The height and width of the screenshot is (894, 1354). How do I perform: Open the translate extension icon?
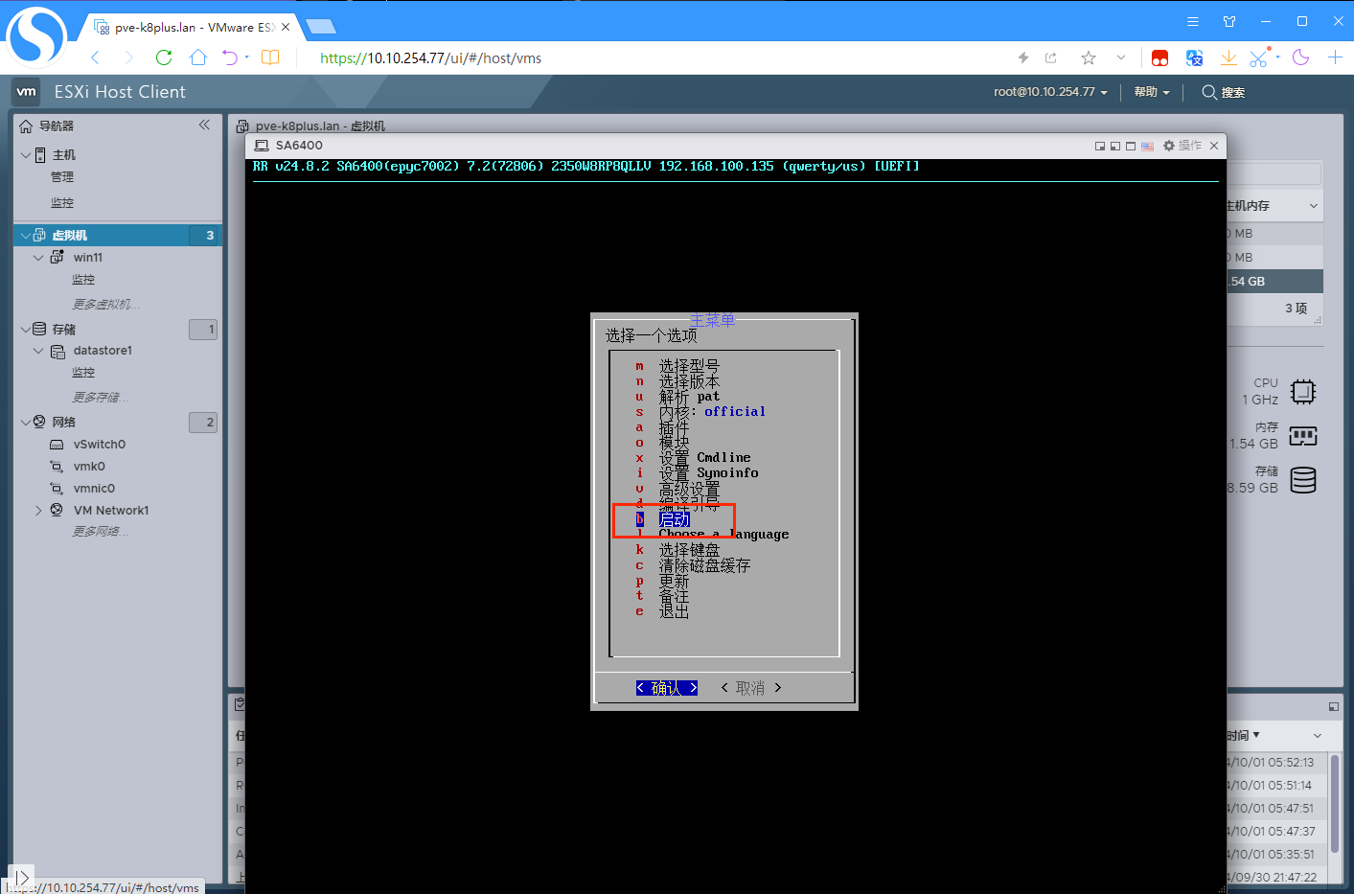[x=1194, y=57]
